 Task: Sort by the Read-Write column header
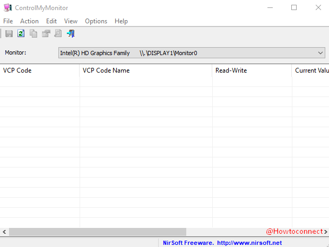click(252, 70)
